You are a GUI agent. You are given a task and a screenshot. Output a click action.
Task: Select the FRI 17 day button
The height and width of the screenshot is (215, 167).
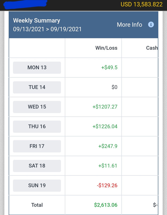coord(37,146)
